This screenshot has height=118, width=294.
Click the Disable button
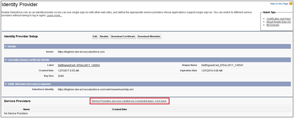tap(104, 36)
